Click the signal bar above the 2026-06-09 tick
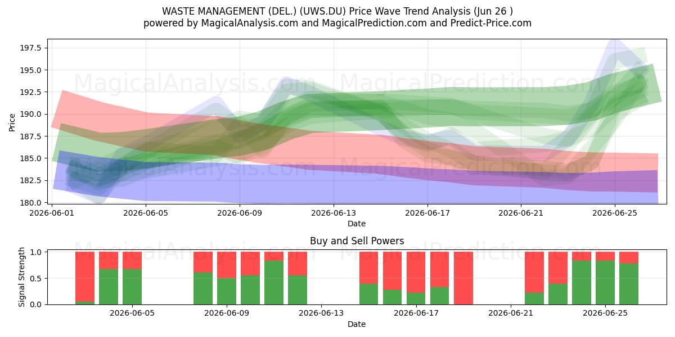 coord(227,278)
